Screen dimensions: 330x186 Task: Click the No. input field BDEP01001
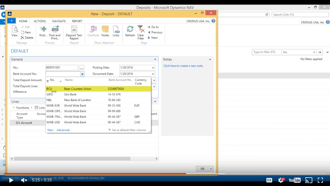62,68
